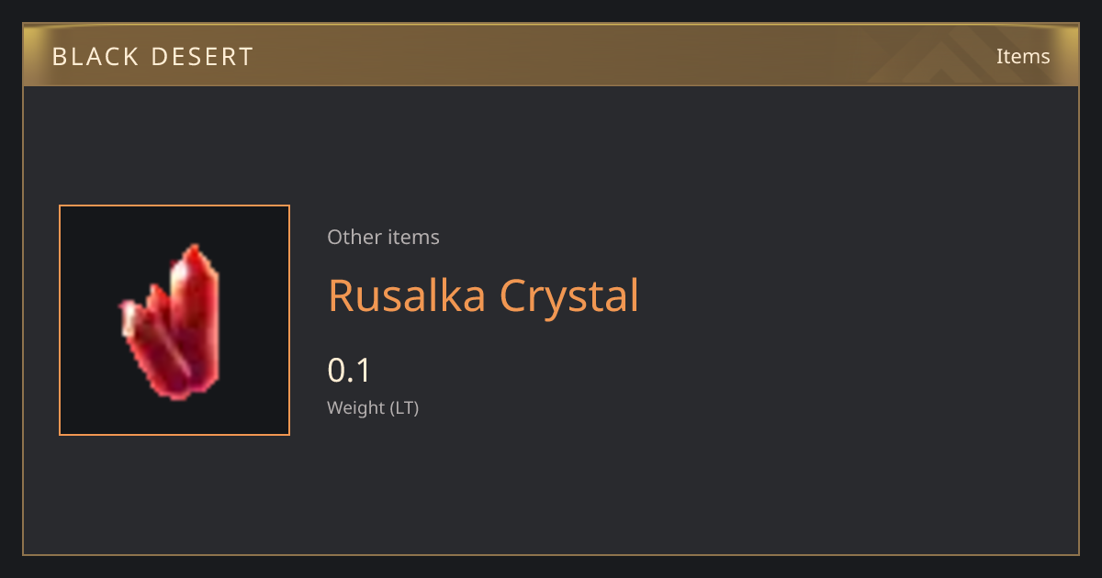Select the 0.1 weight value
The image size is (1102, 578).
coord(349,371)
